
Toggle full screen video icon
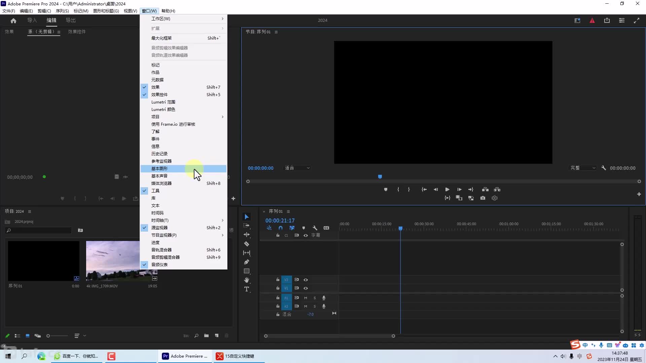click(637, 21)
